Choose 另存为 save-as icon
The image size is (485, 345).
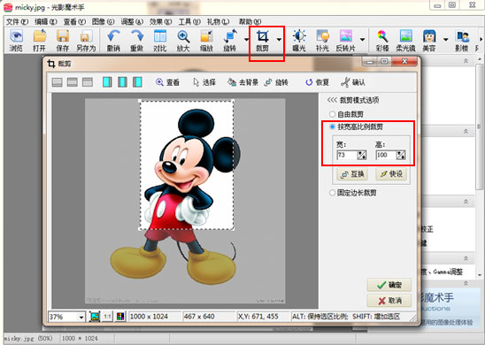pos(86,41)
